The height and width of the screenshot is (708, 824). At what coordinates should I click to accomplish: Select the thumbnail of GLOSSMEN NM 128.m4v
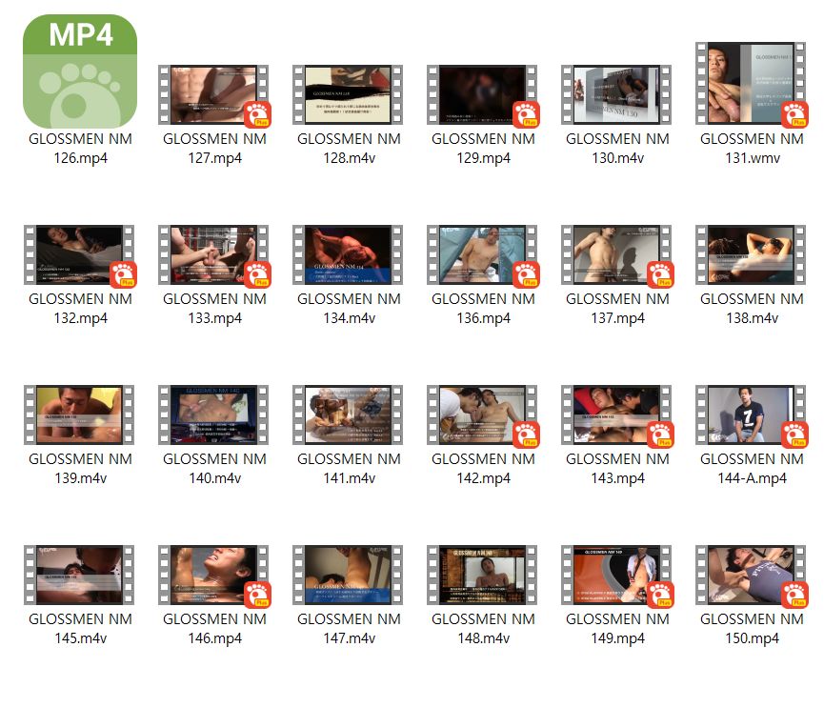click(348, 94)
